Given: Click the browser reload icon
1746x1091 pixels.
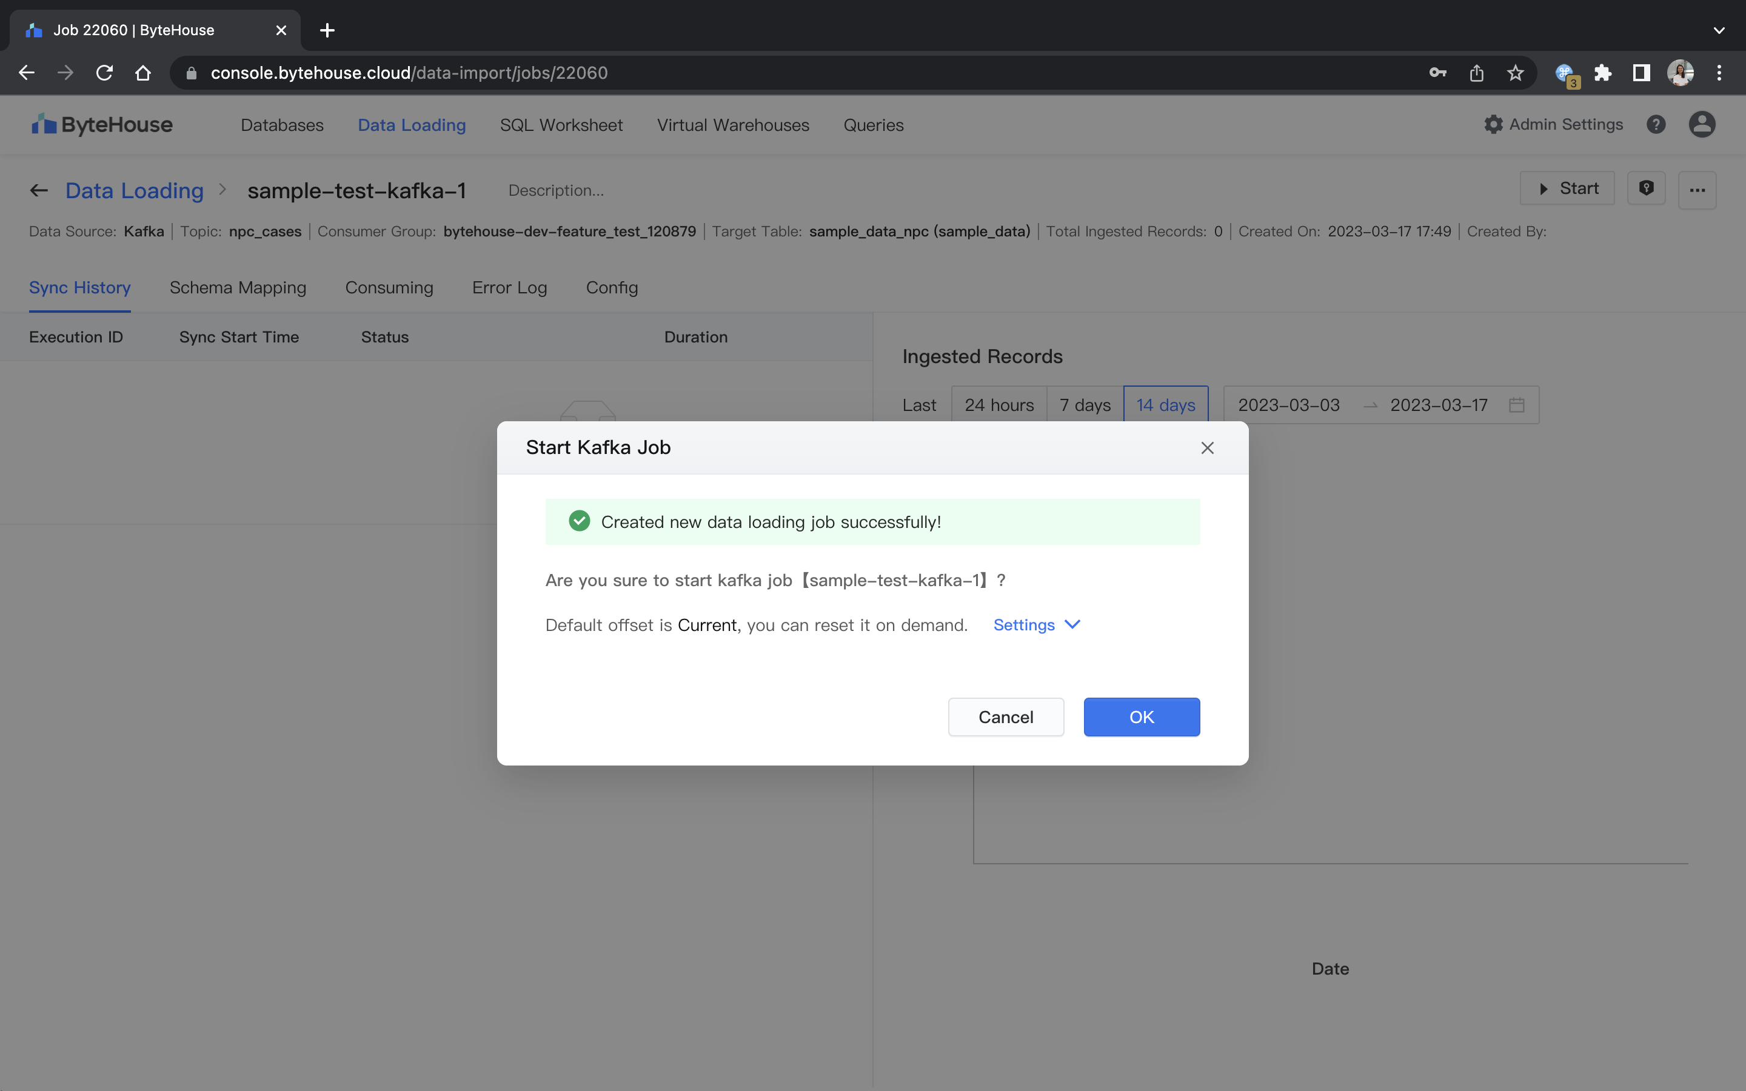Looking at the screenshot, I should coord(105,73).
